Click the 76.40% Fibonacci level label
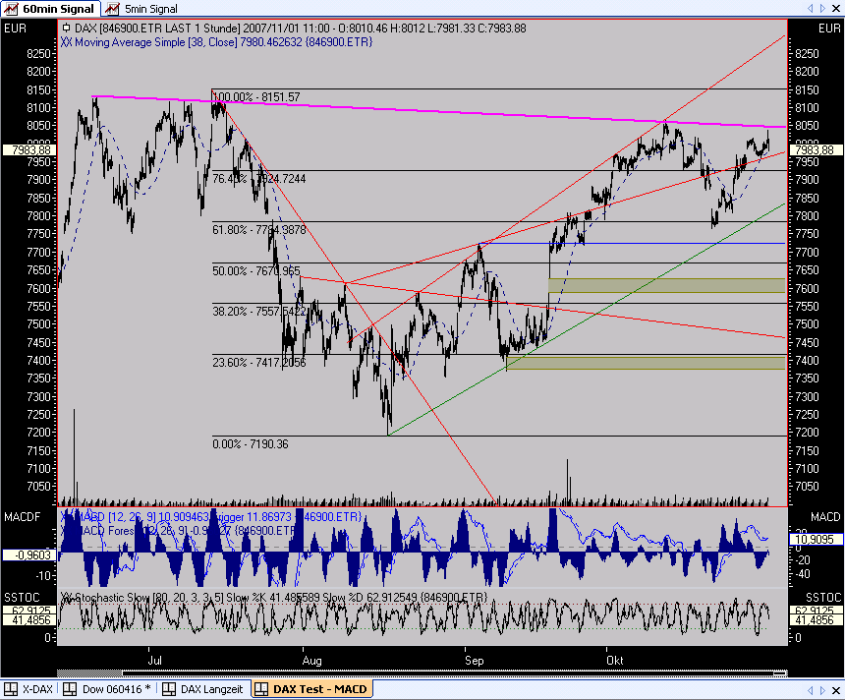Image resolution: width=845 pixels, height=700 pixels. click(258, 179)
